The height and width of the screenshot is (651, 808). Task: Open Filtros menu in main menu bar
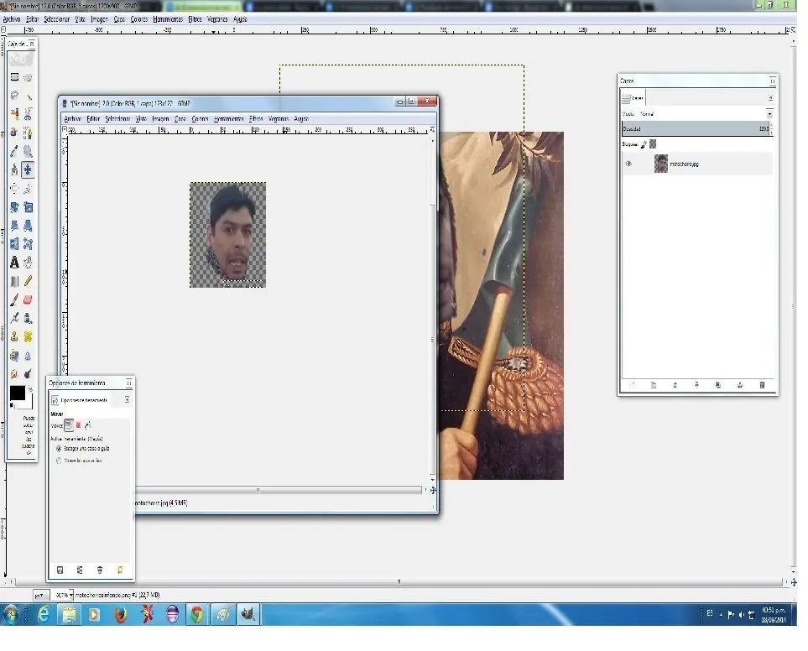[195, 18]
